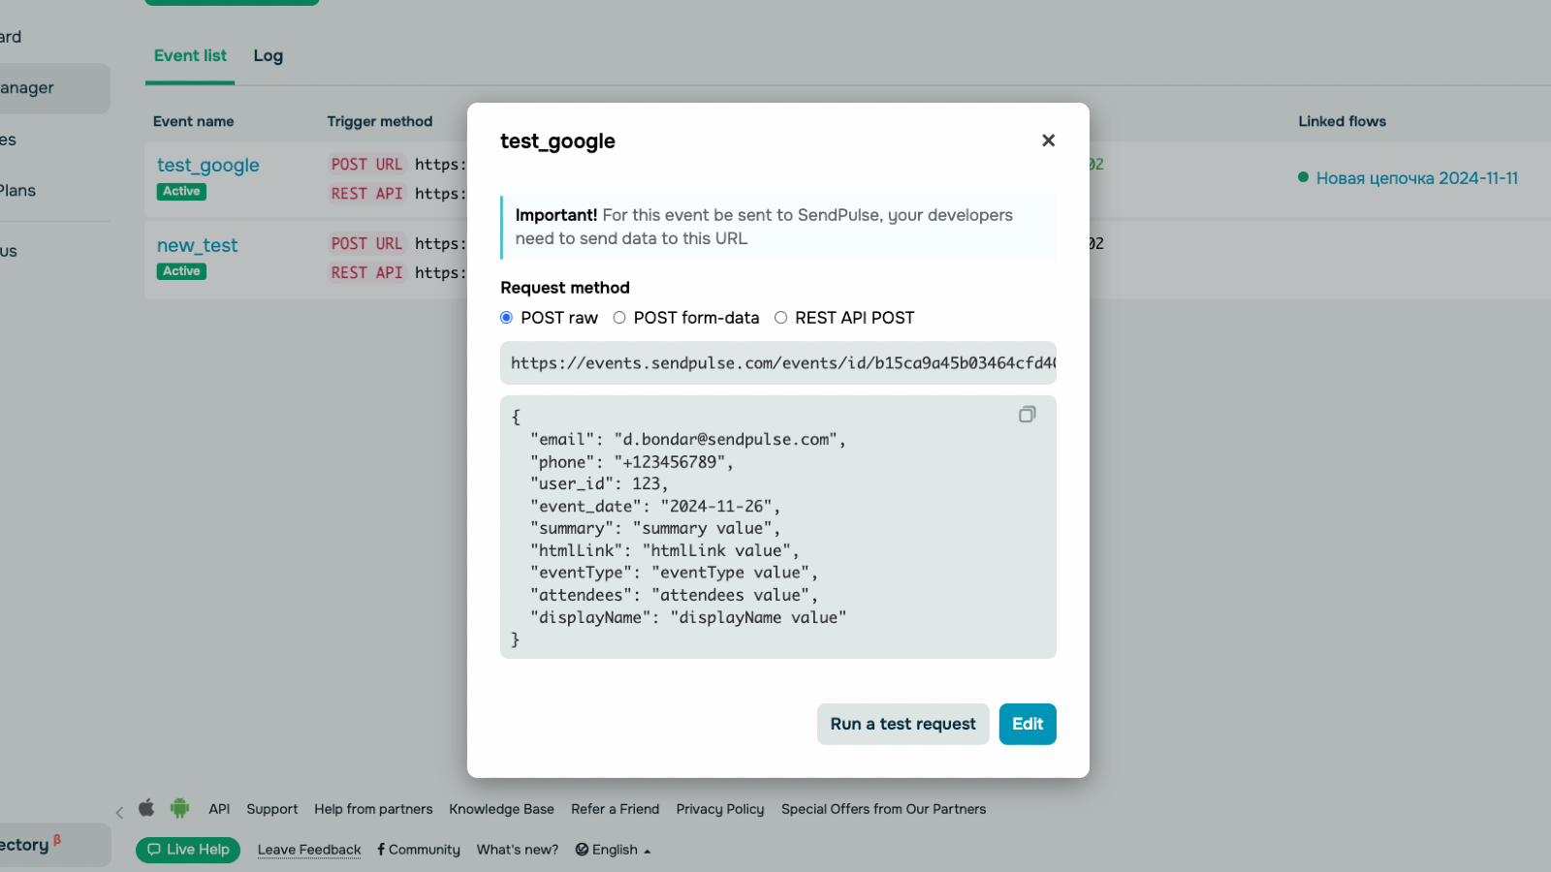1551x872 pixels.
Task: Open the Event list tab
Action: (x=190, y=56)
